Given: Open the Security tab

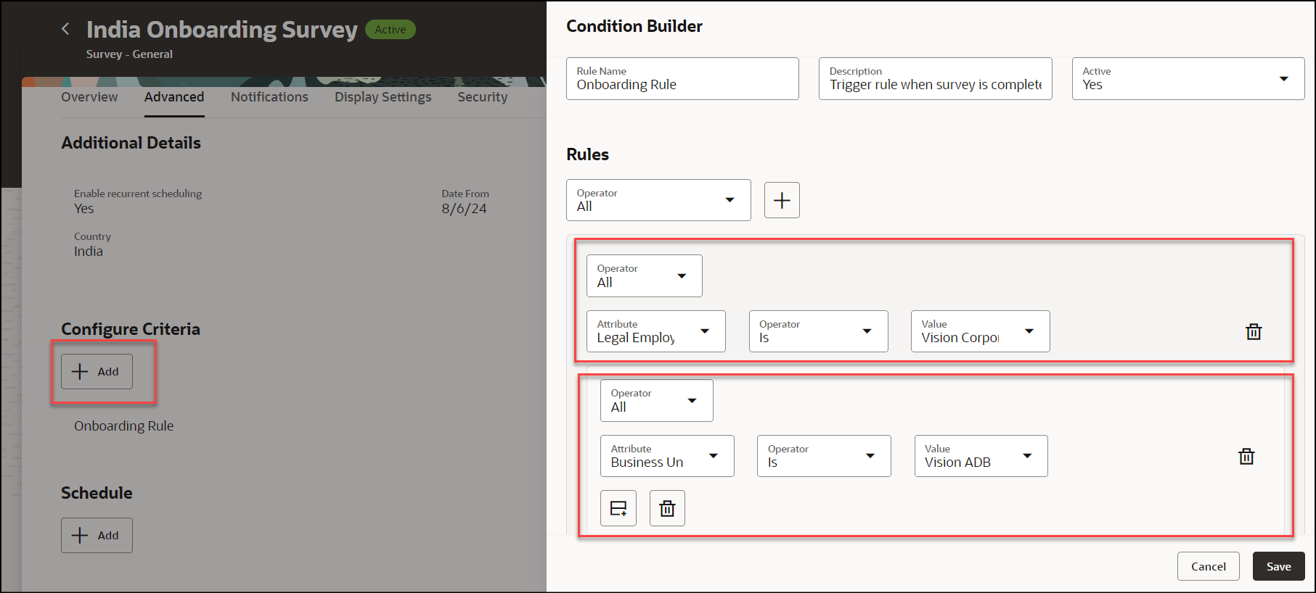Looking at the screenshot, I should pos(483,97).
